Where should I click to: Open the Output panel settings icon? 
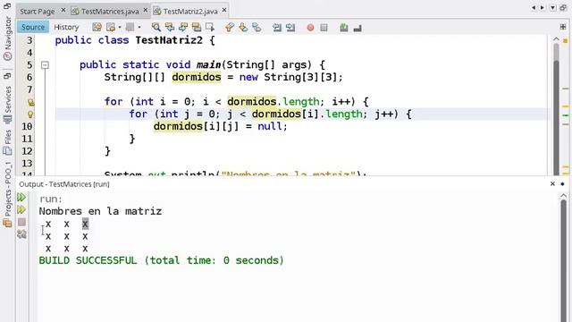[x=21, y=234]
